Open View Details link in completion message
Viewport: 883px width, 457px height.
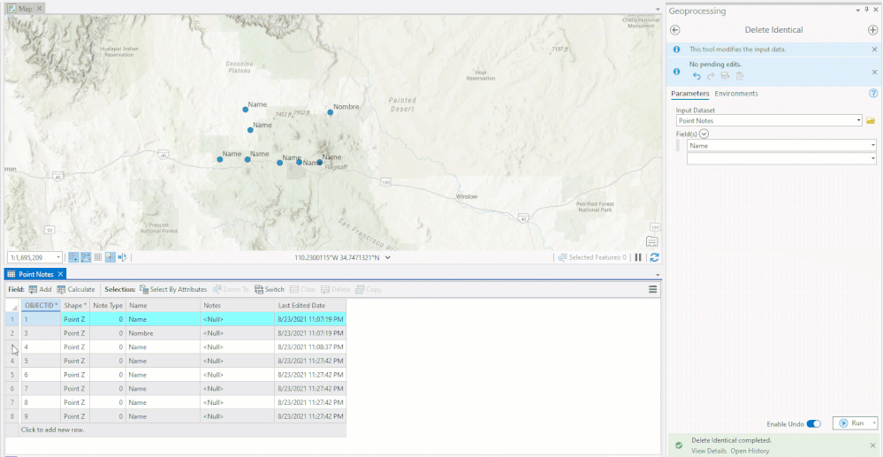coord(709,451)
